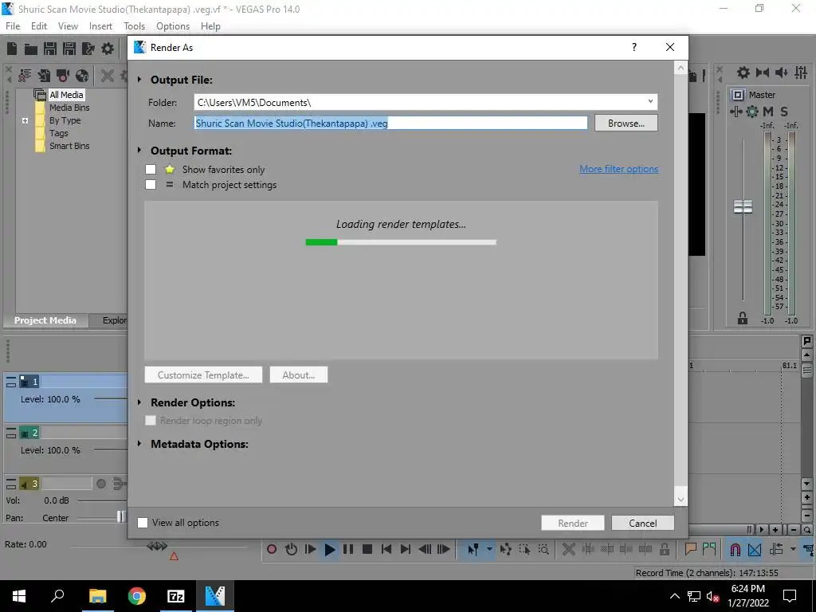Open the File menu
The image size is (816, 612).
tap(13, 26)
